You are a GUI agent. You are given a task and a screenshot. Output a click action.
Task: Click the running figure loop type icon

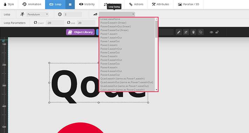pos(22,14)
